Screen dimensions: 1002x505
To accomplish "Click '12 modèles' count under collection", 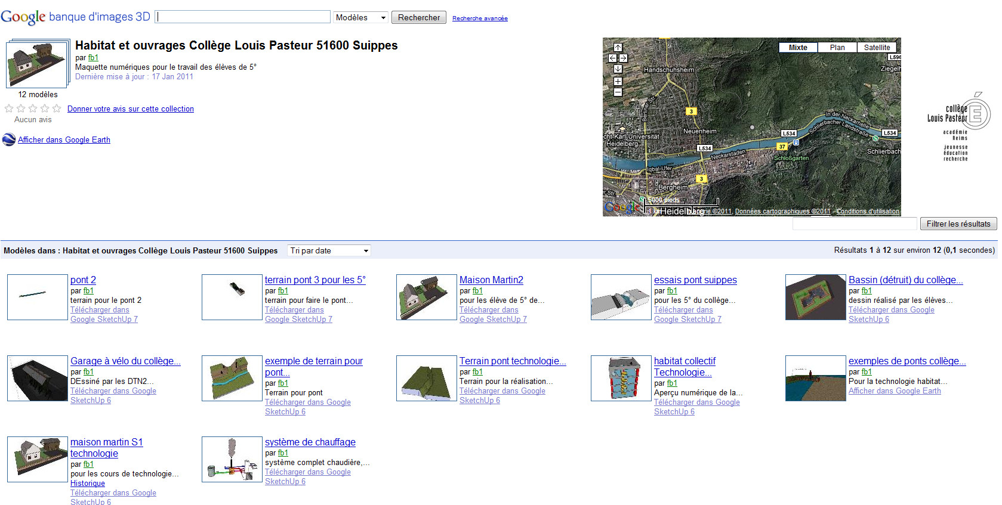I will [x=38, y=95].
